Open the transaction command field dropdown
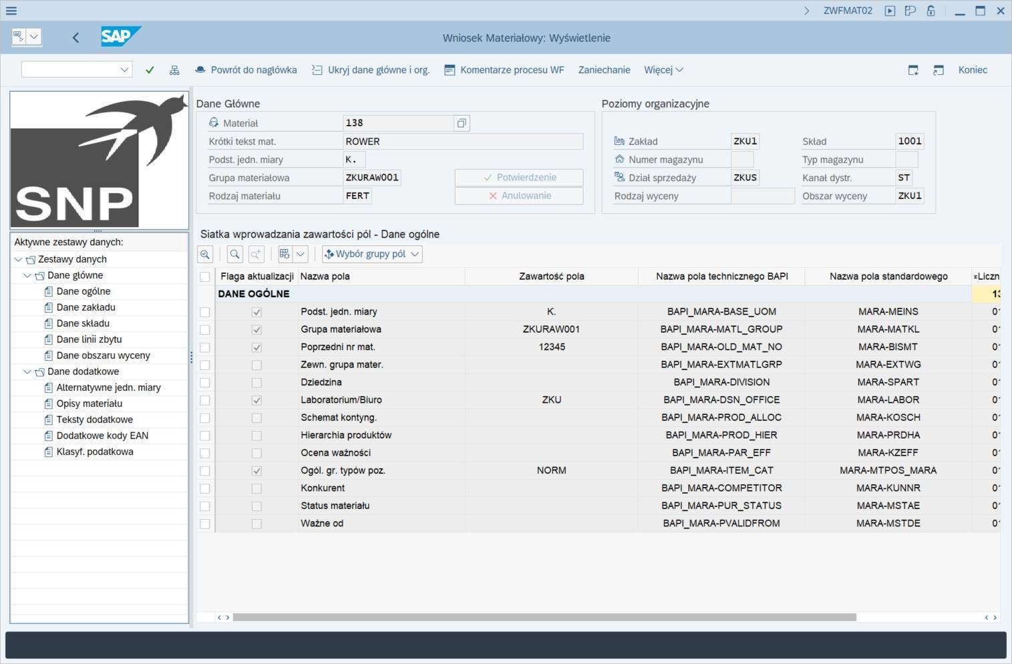This screenshot has width=1012, height=664. click(x=124, y=69)
